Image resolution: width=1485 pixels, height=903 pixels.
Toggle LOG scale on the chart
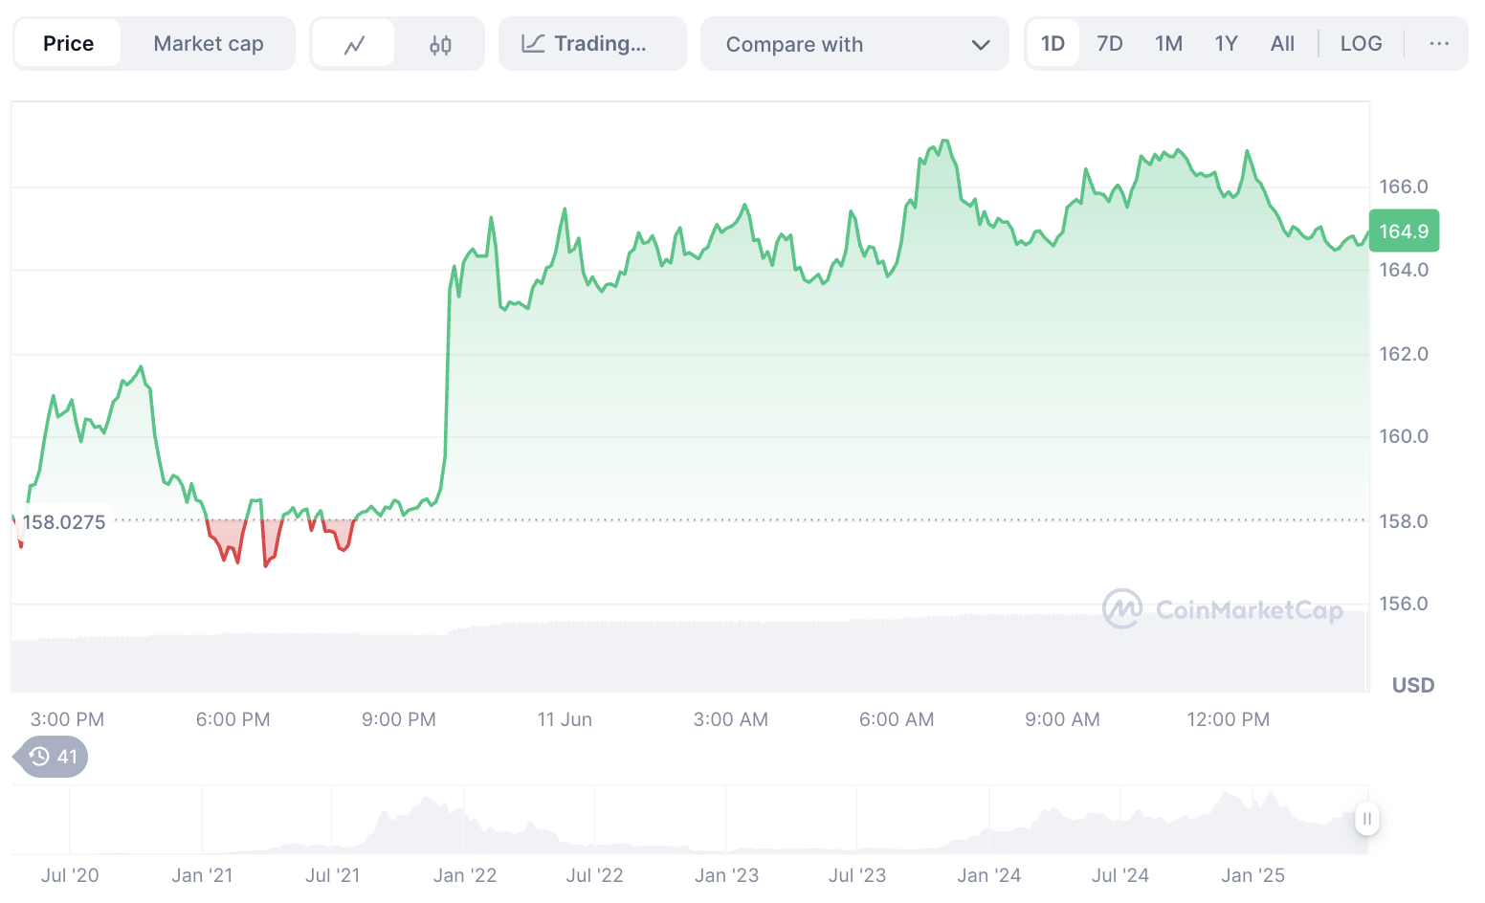[x=1360, y=44]
